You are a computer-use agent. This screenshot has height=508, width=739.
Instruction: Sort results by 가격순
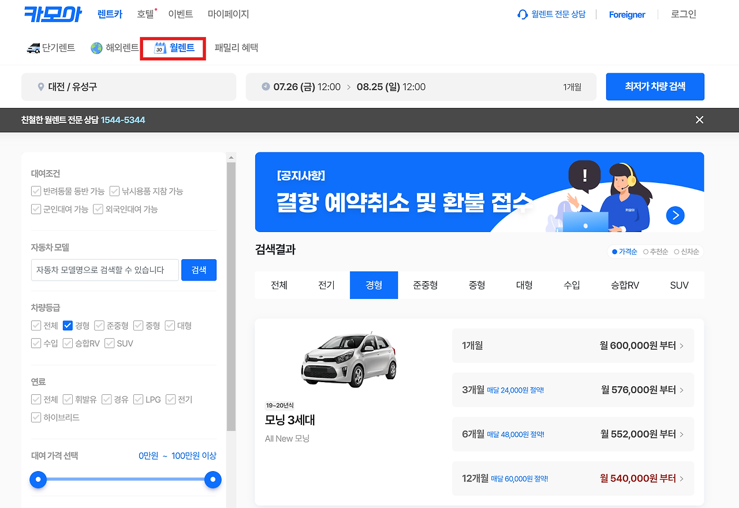[625, 252]
